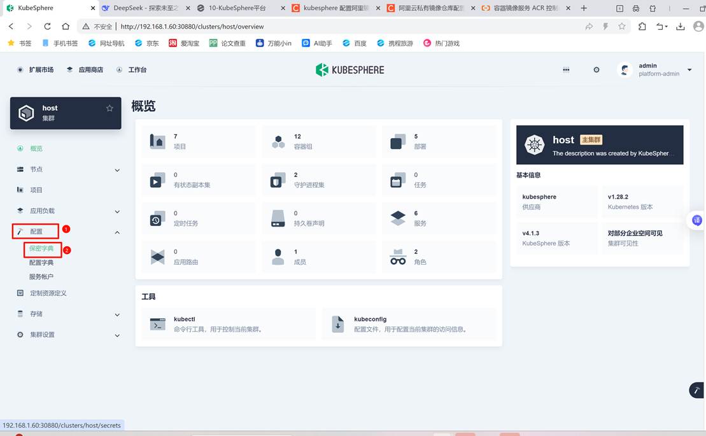
Task: Open the AI助手 bookmark
Action: pyautogui.click(x=317, y=43)
